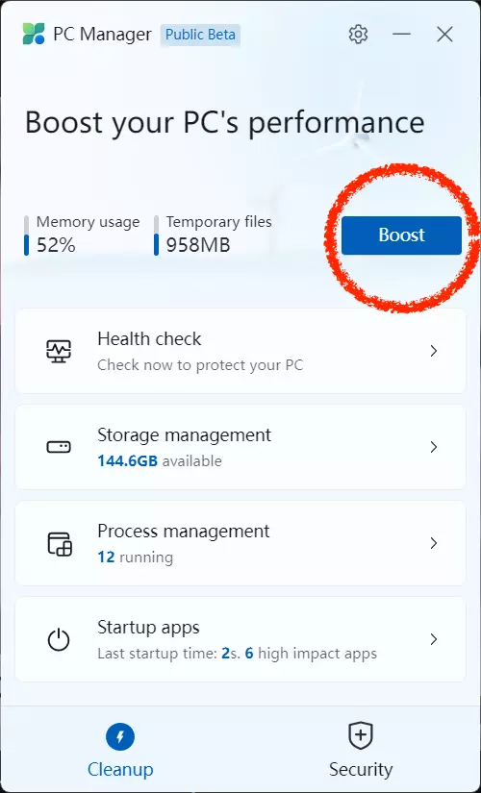Click the Temporary files label
The height and width of the screenshot is (793, 481).
(218, 222)
